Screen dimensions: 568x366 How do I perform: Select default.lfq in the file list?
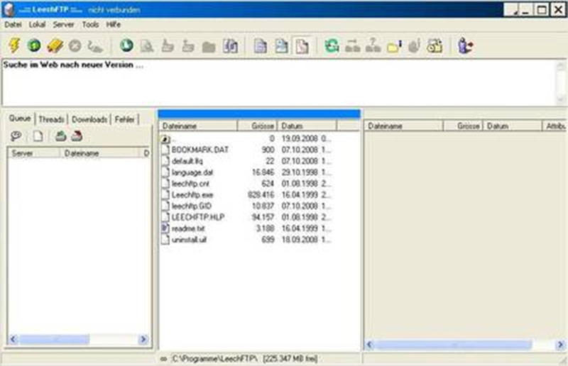187,161
